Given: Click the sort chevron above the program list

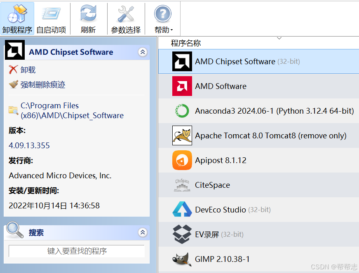Looking at the screenshot, I should click(279, 38).
